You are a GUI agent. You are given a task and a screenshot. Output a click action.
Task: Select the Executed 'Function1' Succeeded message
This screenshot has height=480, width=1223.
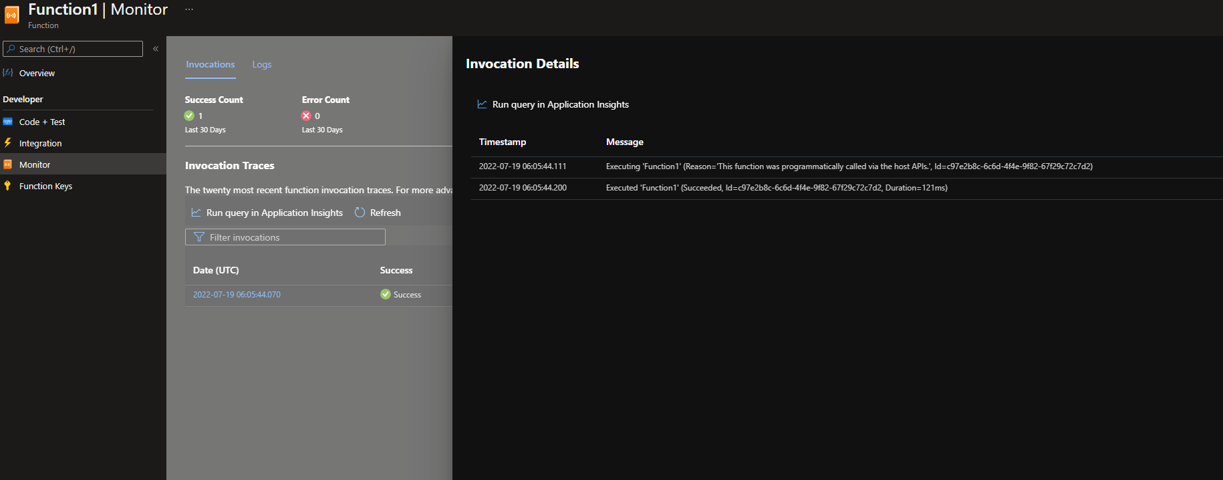coord(777,188)
